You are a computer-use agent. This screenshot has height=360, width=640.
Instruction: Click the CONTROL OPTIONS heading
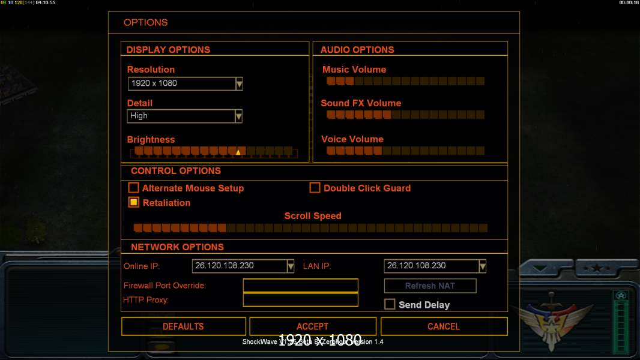175,171
